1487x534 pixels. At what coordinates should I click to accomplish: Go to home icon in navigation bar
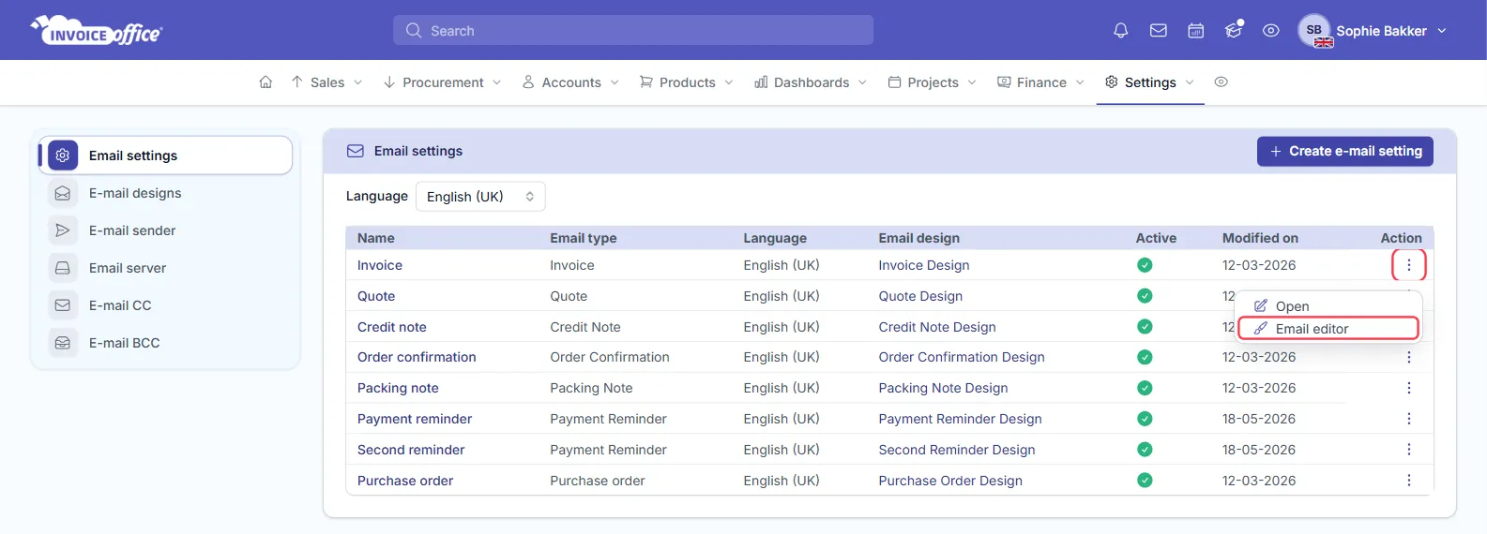point(266,82)
